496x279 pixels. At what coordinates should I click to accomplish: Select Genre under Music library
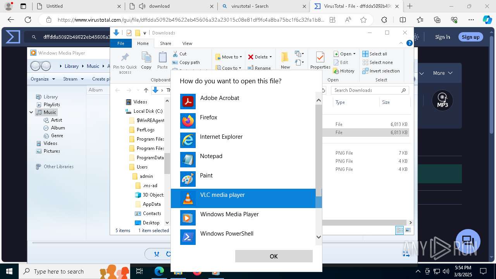point(53,136)
